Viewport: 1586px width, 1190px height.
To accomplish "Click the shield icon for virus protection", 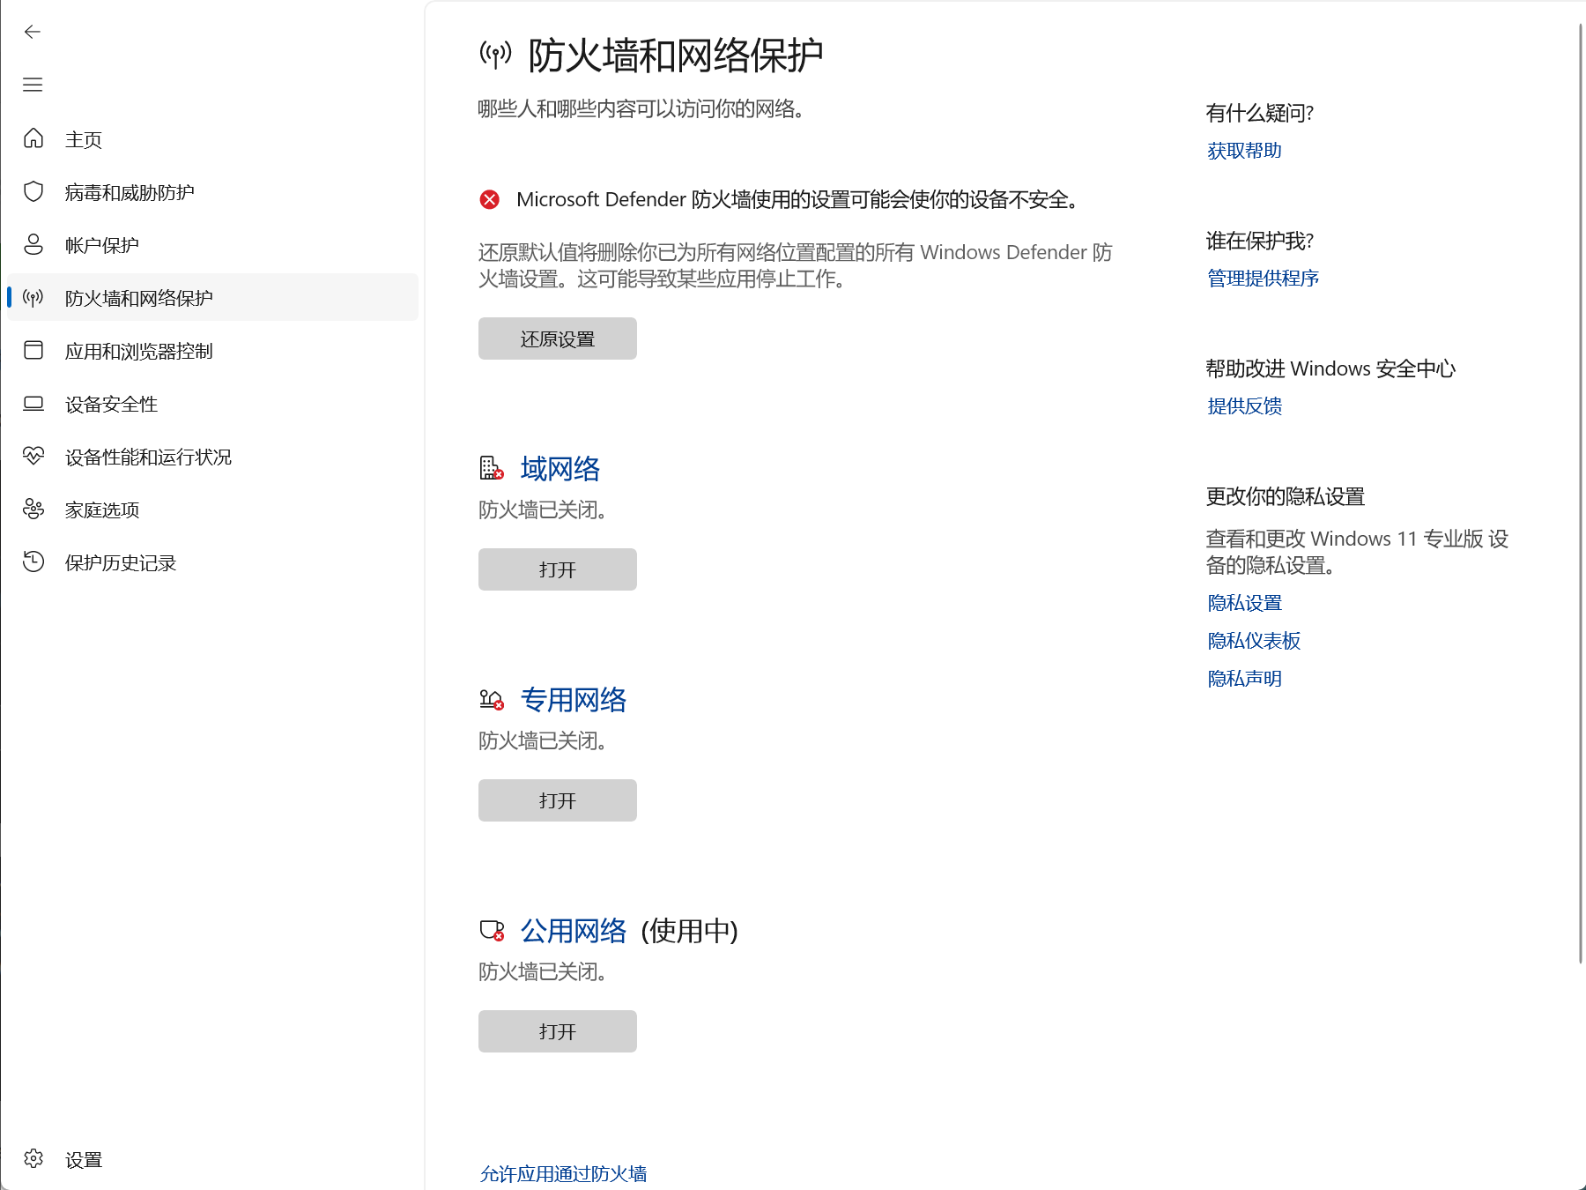I will 33,191.
